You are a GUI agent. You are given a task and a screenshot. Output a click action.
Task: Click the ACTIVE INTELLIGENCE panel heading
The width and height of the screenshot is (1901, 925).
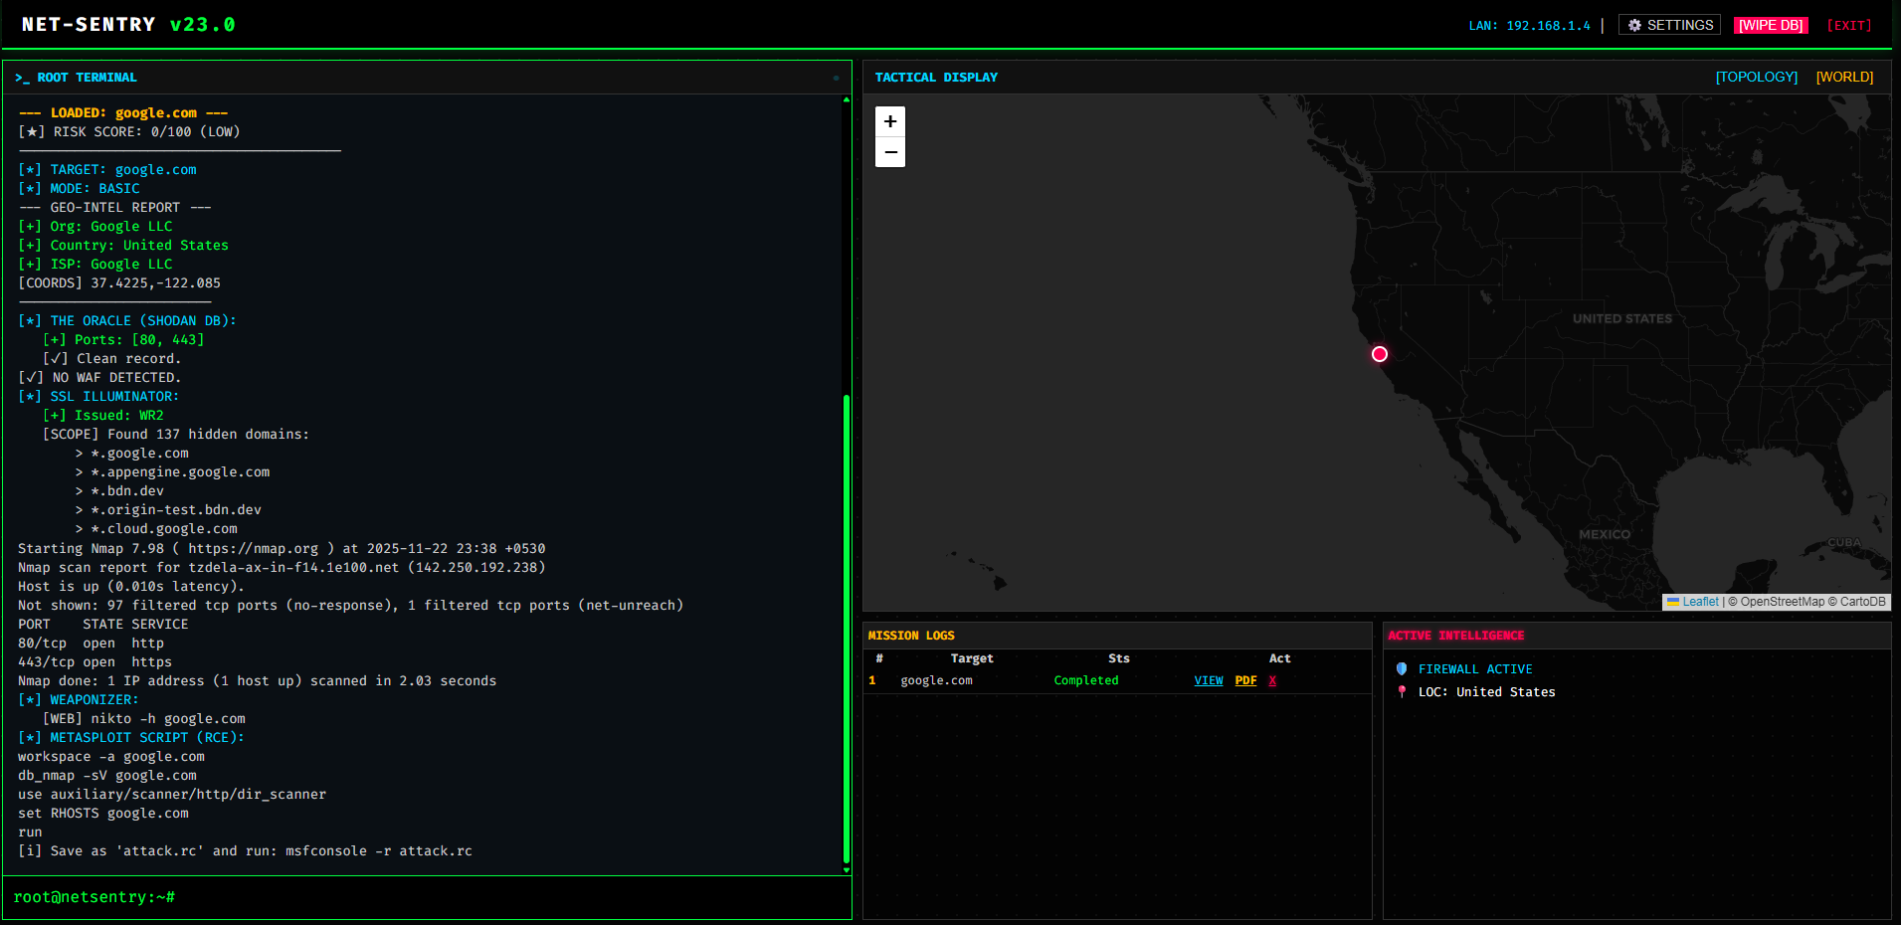pyautogui.click(x=1455, y=636)
